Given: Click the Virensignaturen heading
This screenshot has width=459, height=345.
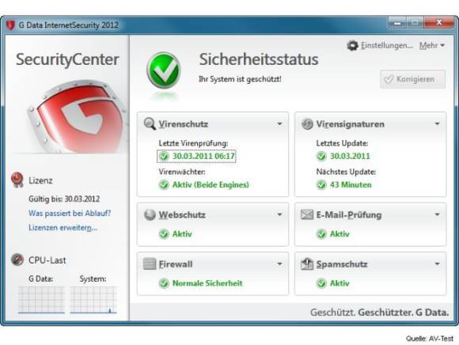Looking at the screenshot, I should click(x=350, y=124).
